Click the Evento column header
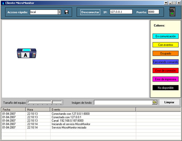This screenshot has width=182, height=141. (x=93, y=110)
